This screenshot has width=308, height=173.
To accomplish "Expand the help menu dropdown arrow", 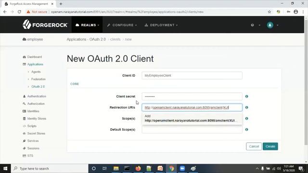I will pos(259,25).
